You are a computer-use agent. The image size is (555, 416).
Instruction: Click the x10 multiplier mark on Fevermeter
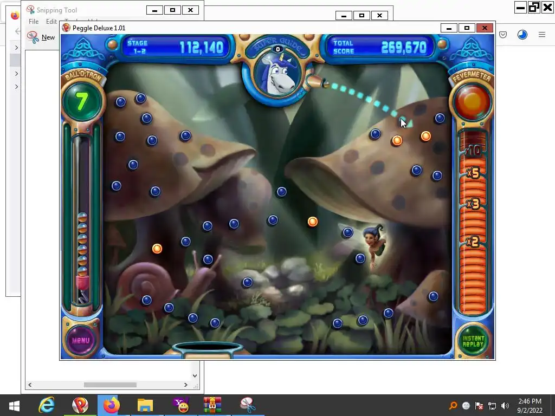(x=474, y=151)
